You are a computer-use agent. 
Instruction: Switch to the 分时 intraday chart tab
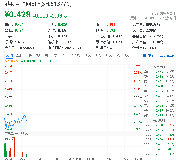pos(9,55)
